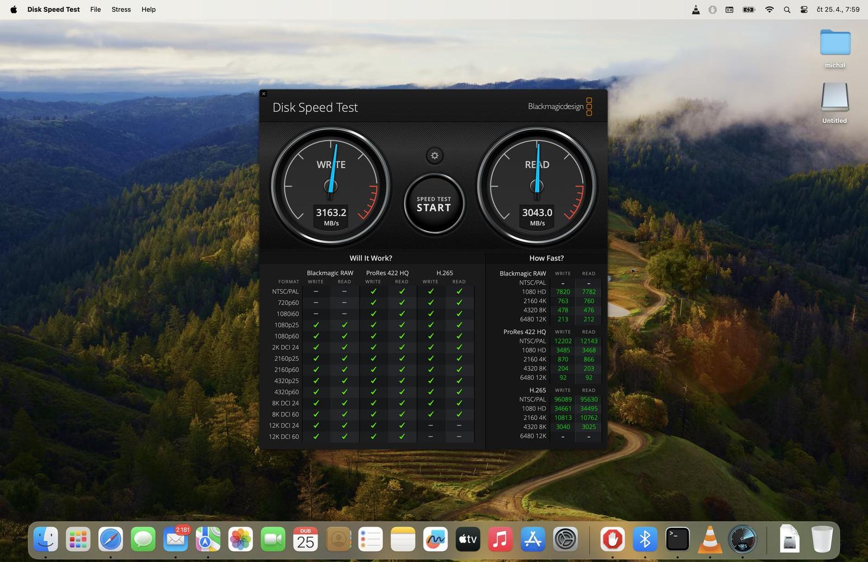Open Spotlight search
Image resolution: width=868 pixels, height=562 pixels.
787,9
